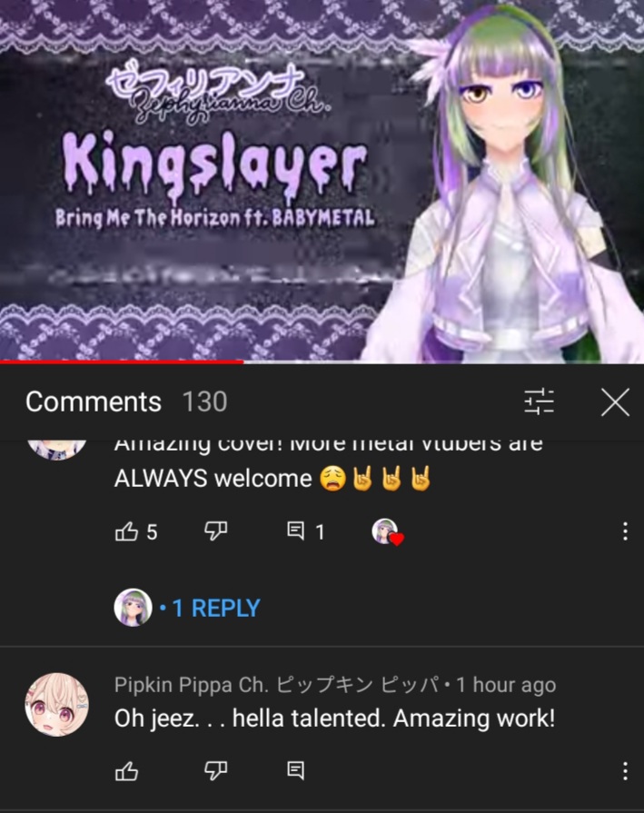Viewport: 644px width, 813px height.
Task: Open options menu for metal vtubers comment
Action: pyautogui.click(x=625, y=531)
